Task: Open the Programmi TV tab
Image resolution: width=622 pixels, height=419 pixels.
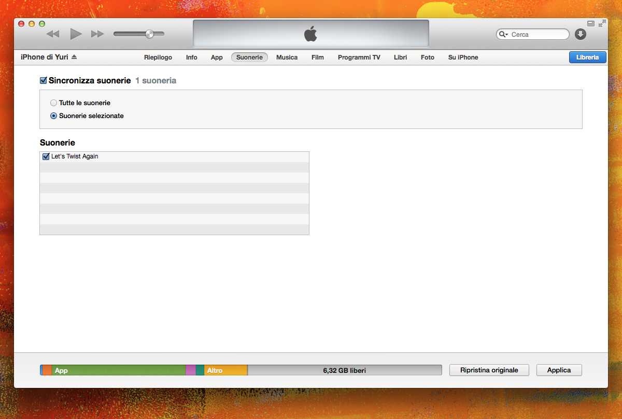Action: [x=359, y=57]
